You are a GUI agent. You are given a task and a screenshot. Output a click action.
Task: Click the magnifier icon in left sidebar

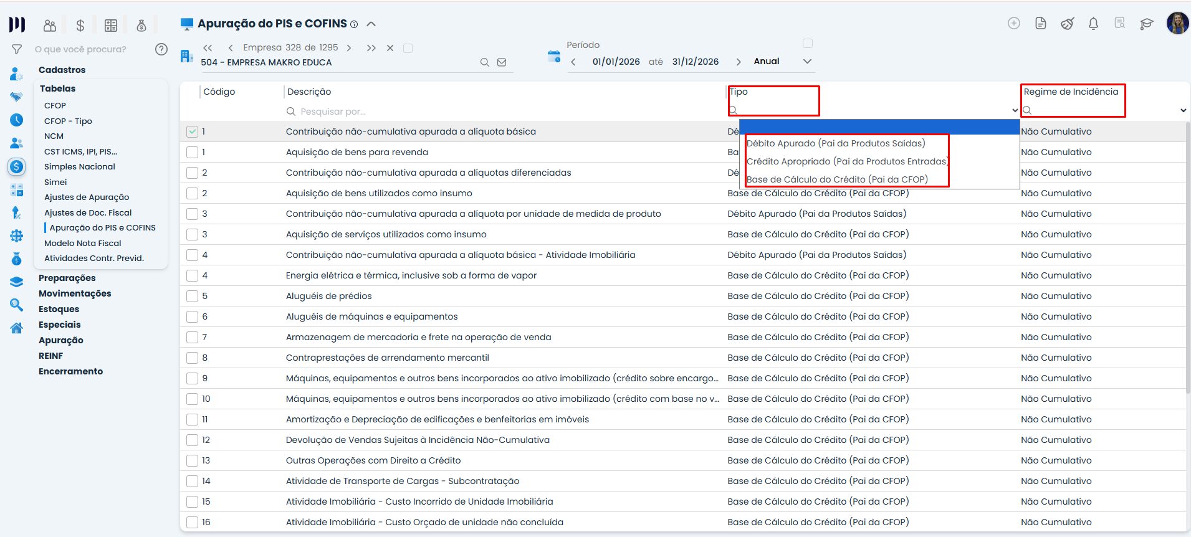[x=17, y=305]
